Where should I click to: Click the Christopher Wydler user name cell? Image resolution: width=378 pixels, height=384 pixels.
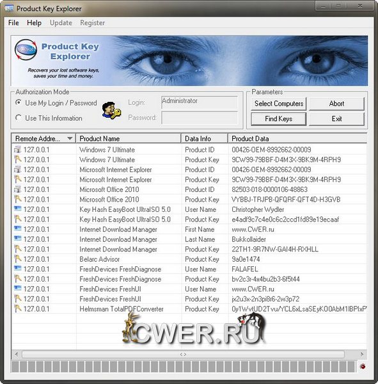(258, 209)
